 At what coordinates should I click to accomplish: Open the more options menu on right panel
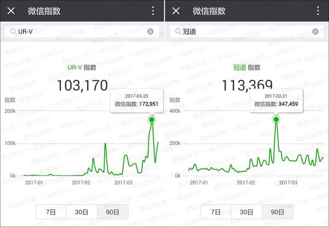click(318, 11)
